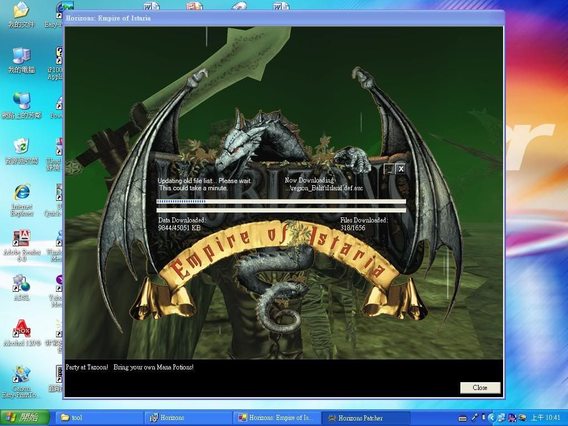Close the download panel with the X button
The image size is (568, 426).
[x=400, y=169]
